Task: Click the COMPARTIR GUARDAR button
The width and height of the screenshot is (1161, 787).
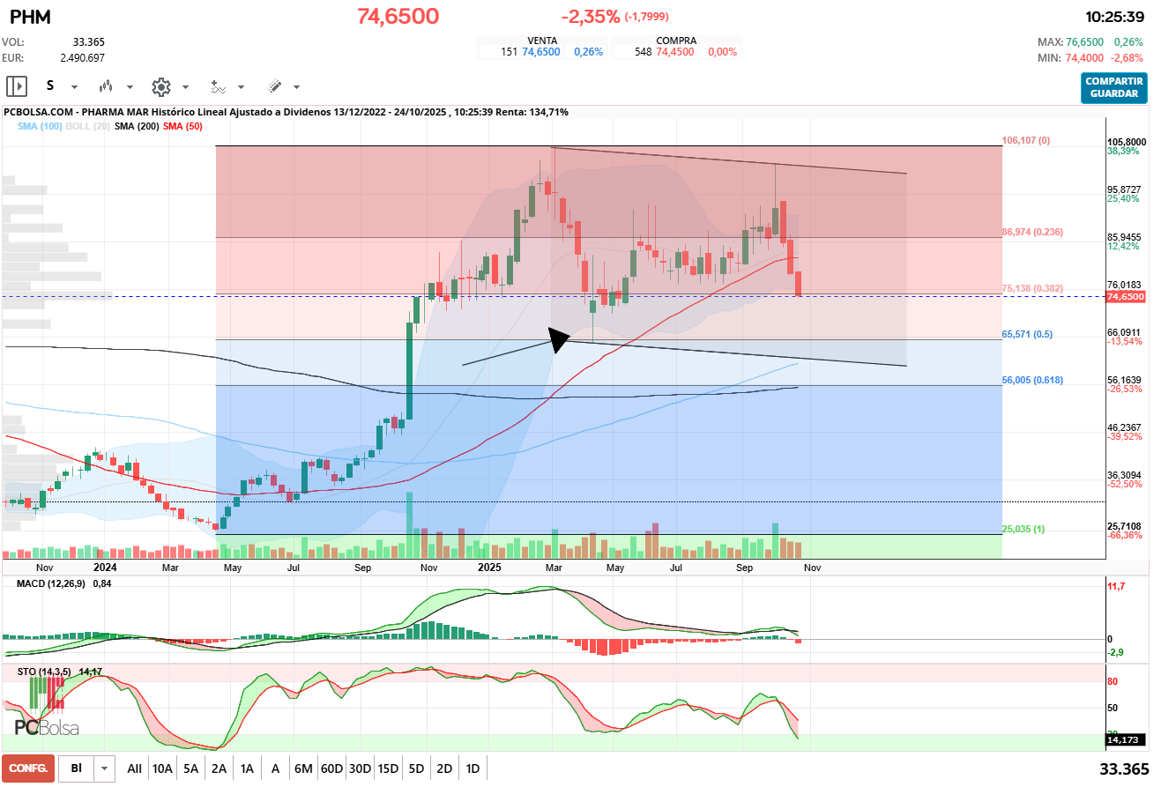Action: pos(1113,88)
